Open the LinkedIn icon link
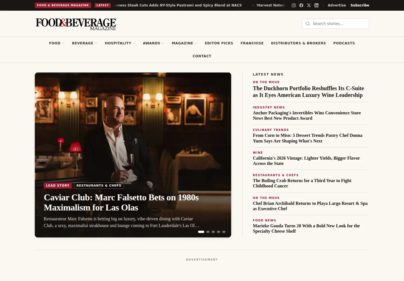404x281 pixels. coord(316,5)
